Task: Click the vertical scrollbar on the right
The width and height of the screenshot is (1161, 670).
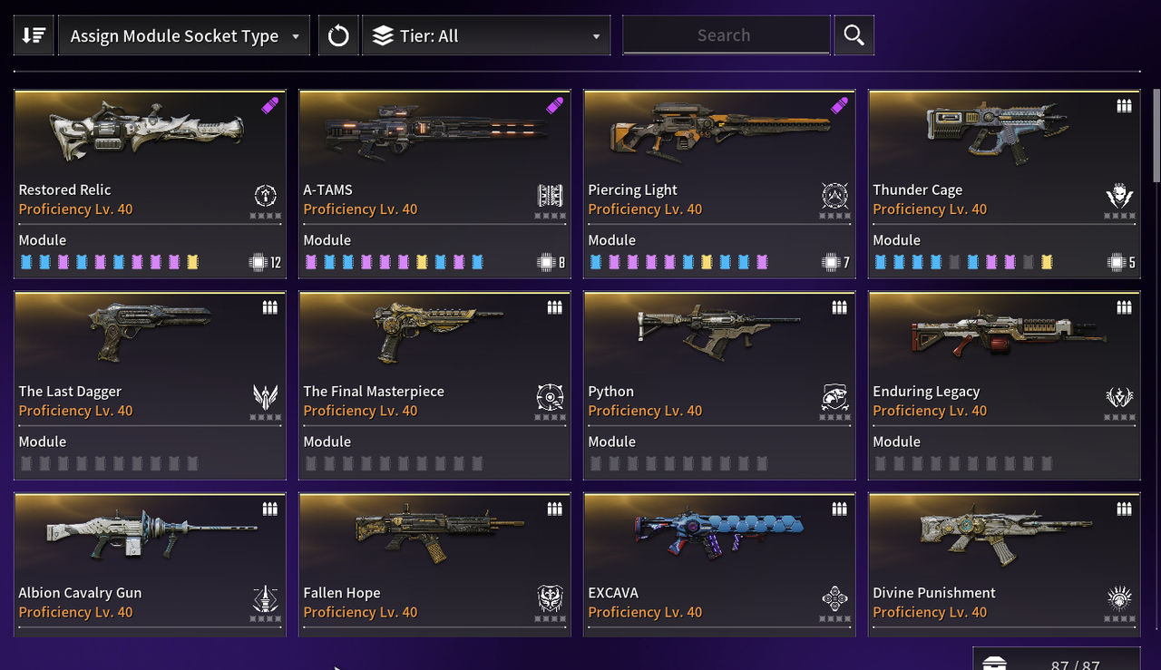Action: (x=1156, y=136)
